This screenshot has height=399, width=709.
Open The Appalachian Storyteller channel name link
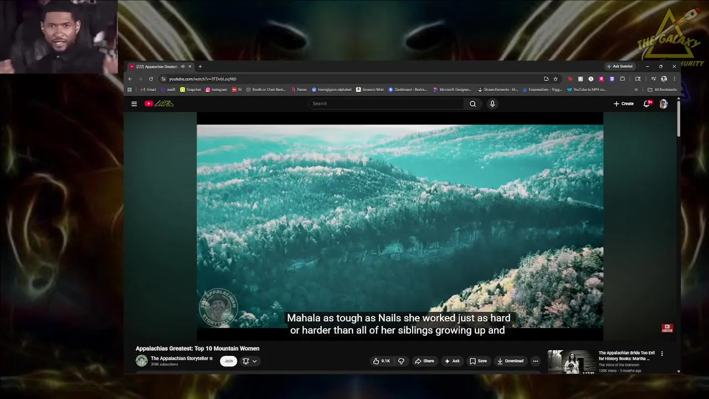[179, 359]
